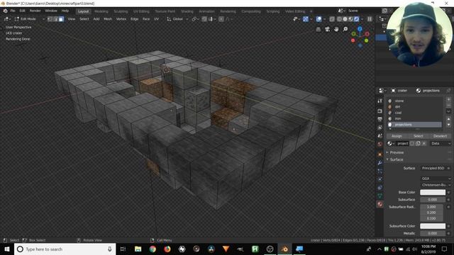
Task: Toggle proportional editing
Action: click(221, 19)
